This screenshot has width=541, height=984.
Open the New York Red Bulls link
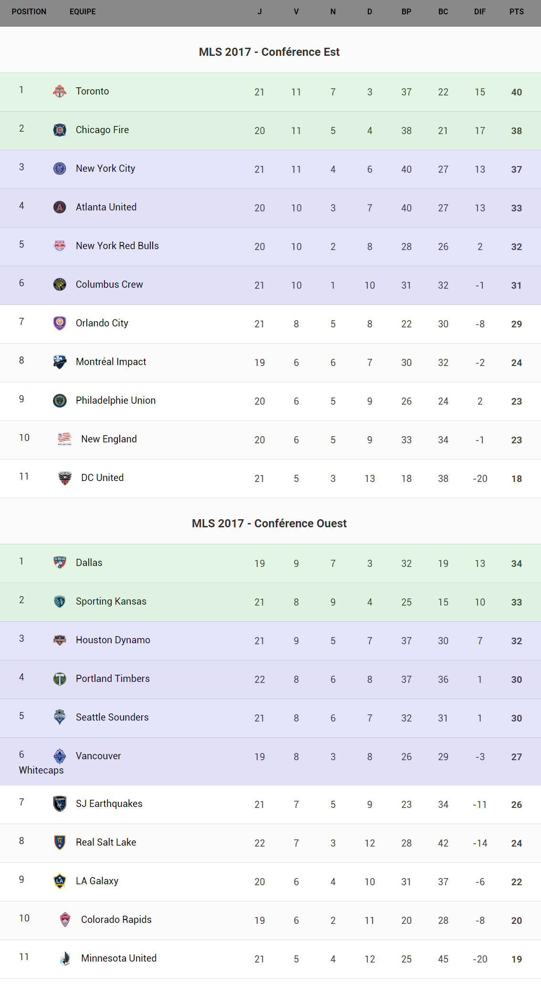117,246
